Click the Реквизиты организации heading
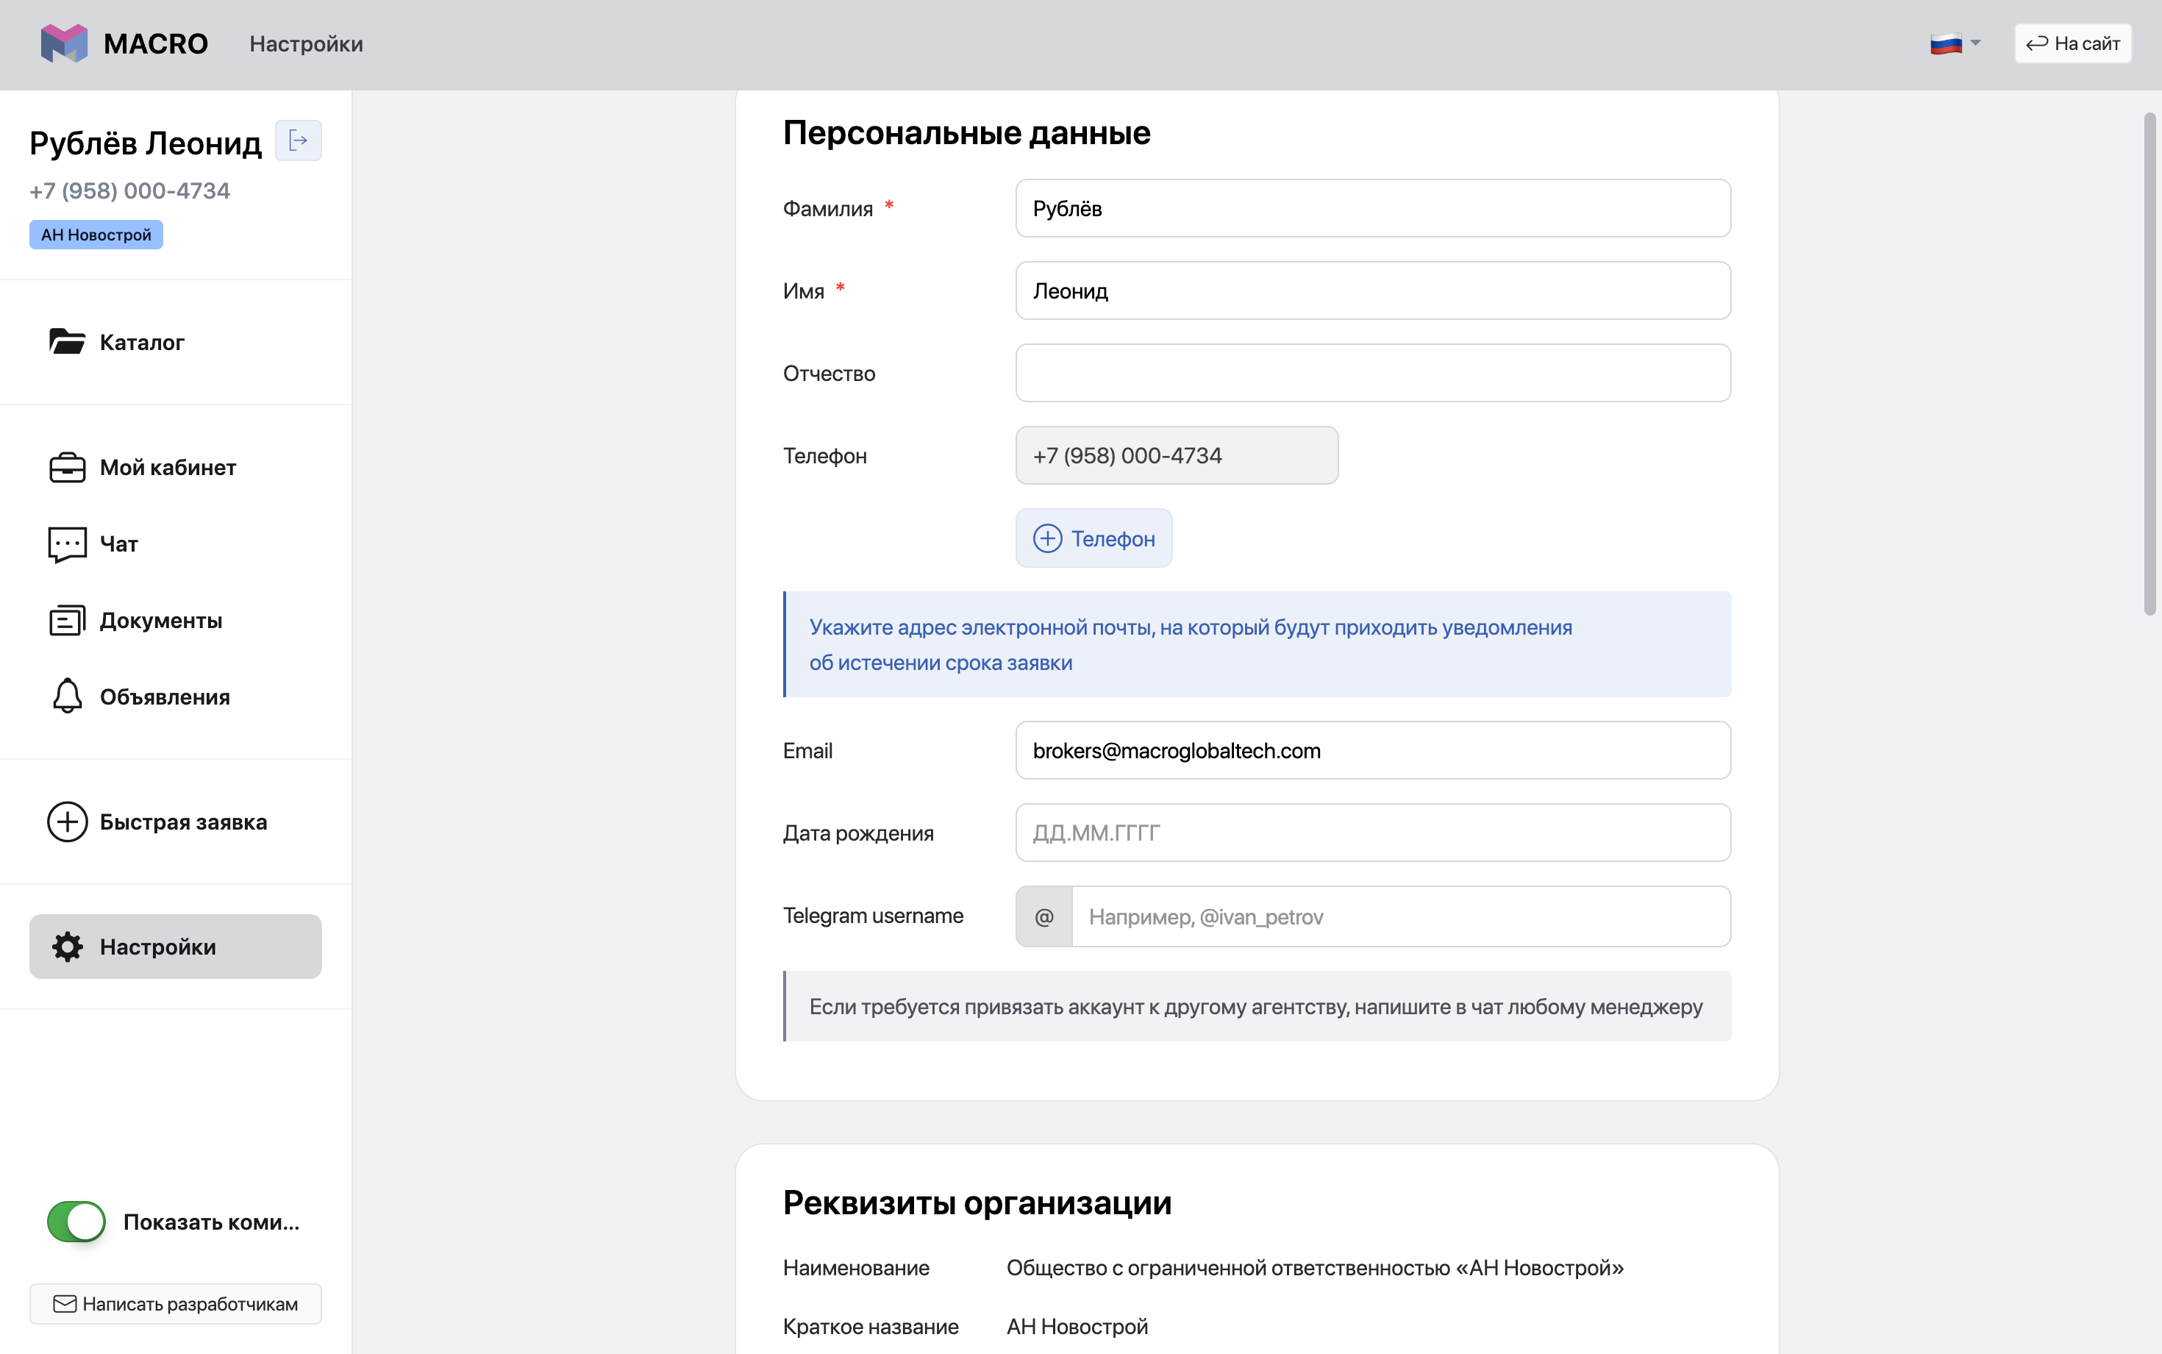This screenshot has height=1354, width=2162. pos(977,1202)
